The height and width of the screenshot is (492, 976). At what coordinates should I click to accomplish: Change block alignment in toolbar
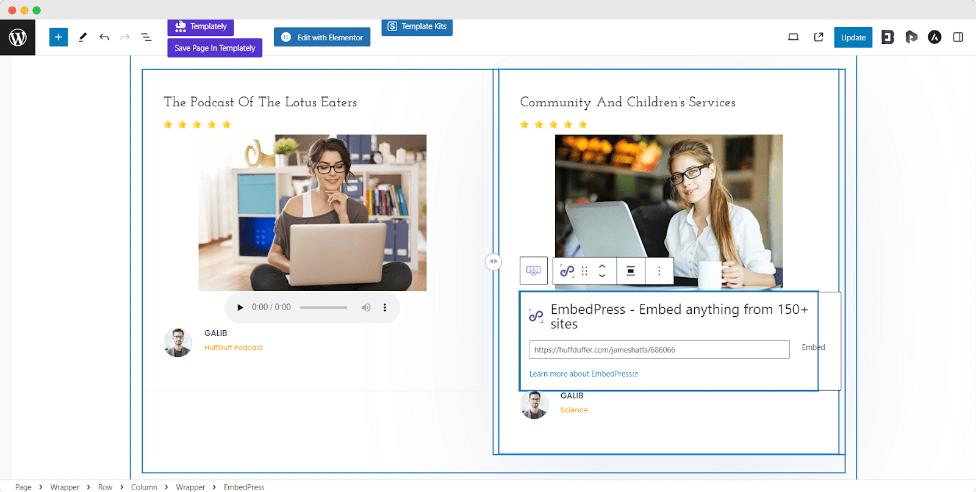(x=631, y=271)
